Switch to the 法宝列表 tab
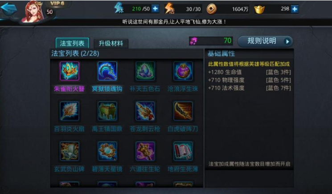The width and height of the screenshot is (332, 194). point(72,43)
